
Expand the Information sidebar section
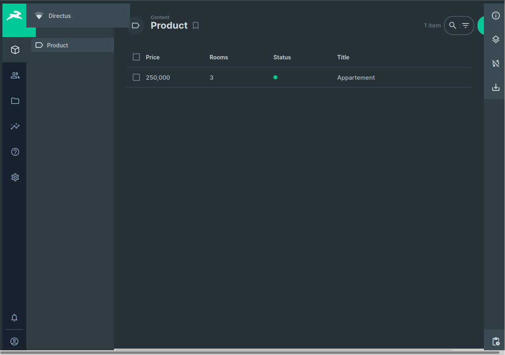(495, 16)
